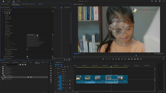Click the Global Blend value
The image size is (166, 93).
click(28, 58)
